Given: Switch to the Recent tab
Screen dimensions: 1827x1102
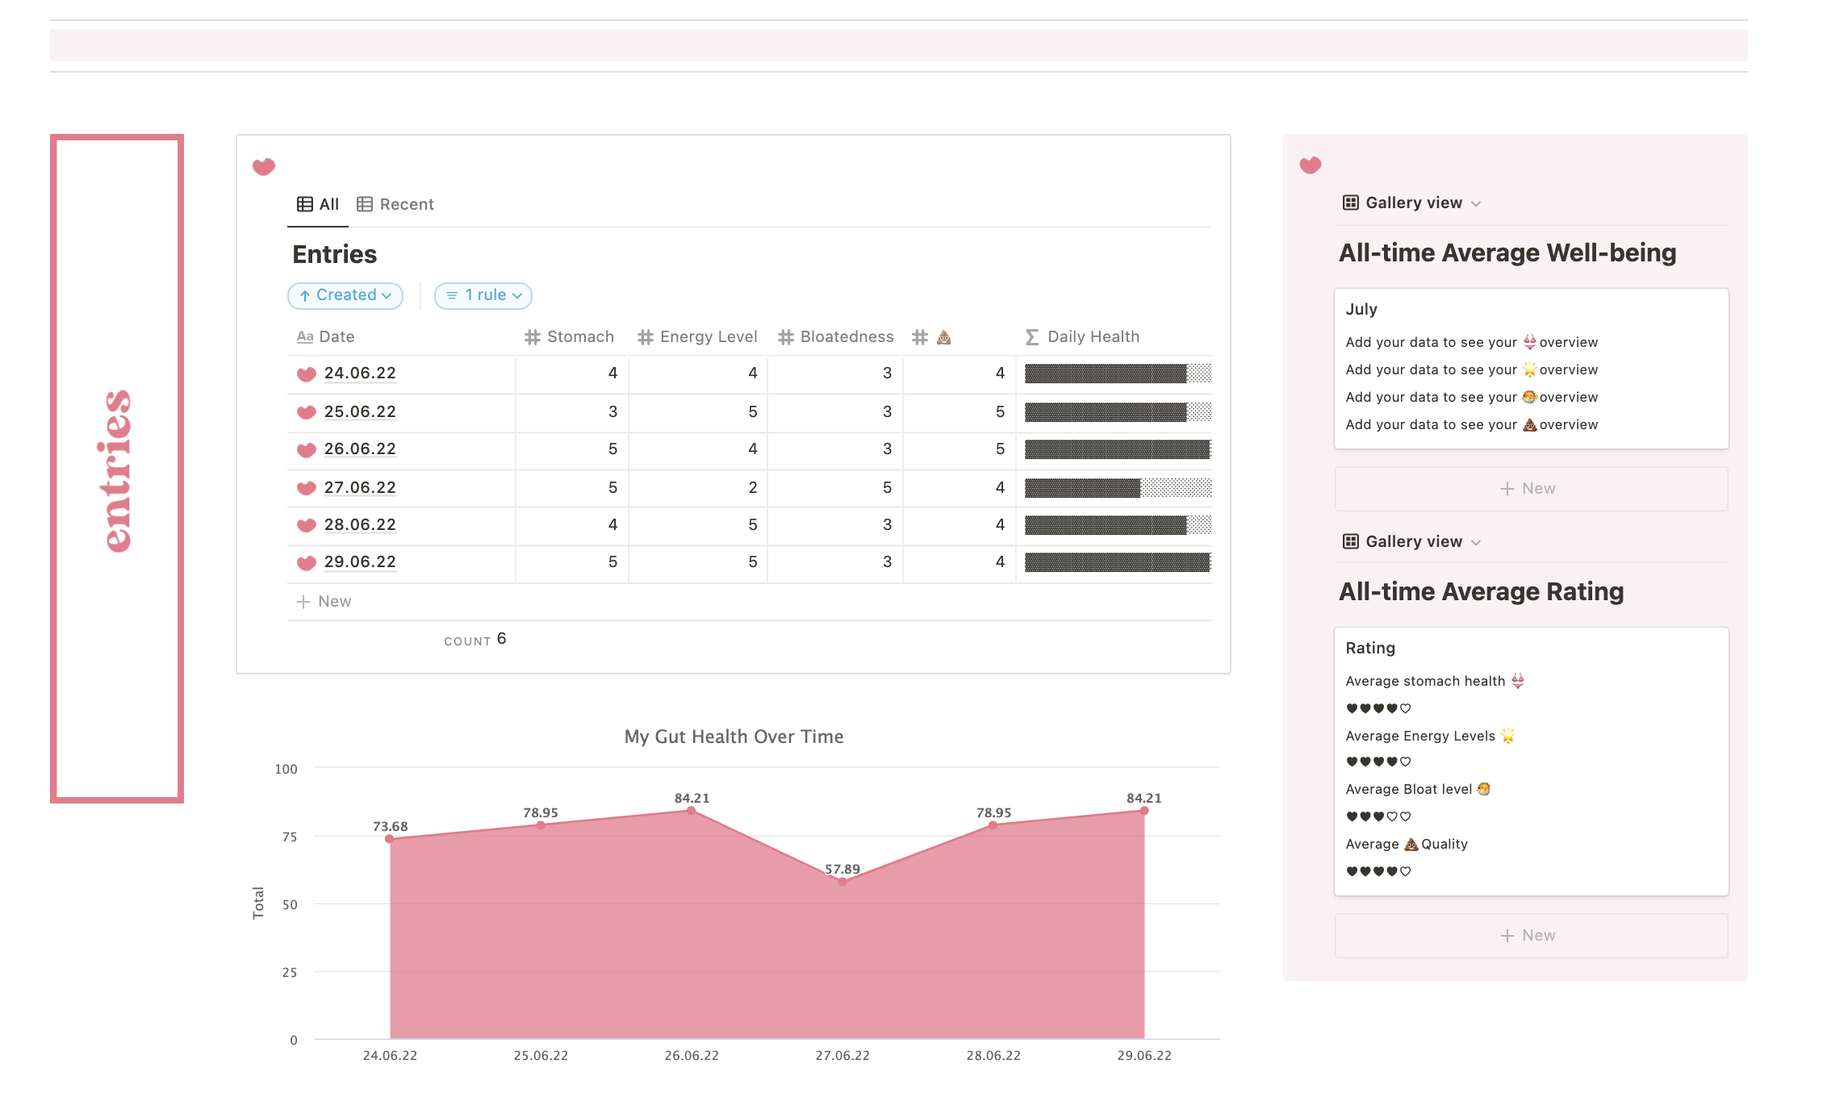Looking at the screenshot, I should click(x=395, y=205).
